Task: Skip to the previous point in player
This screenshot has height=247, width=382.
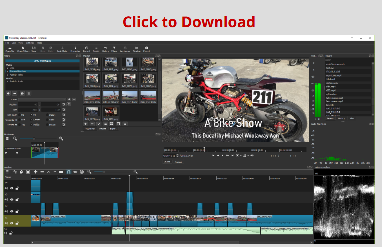Action: (x=213, y=156)
